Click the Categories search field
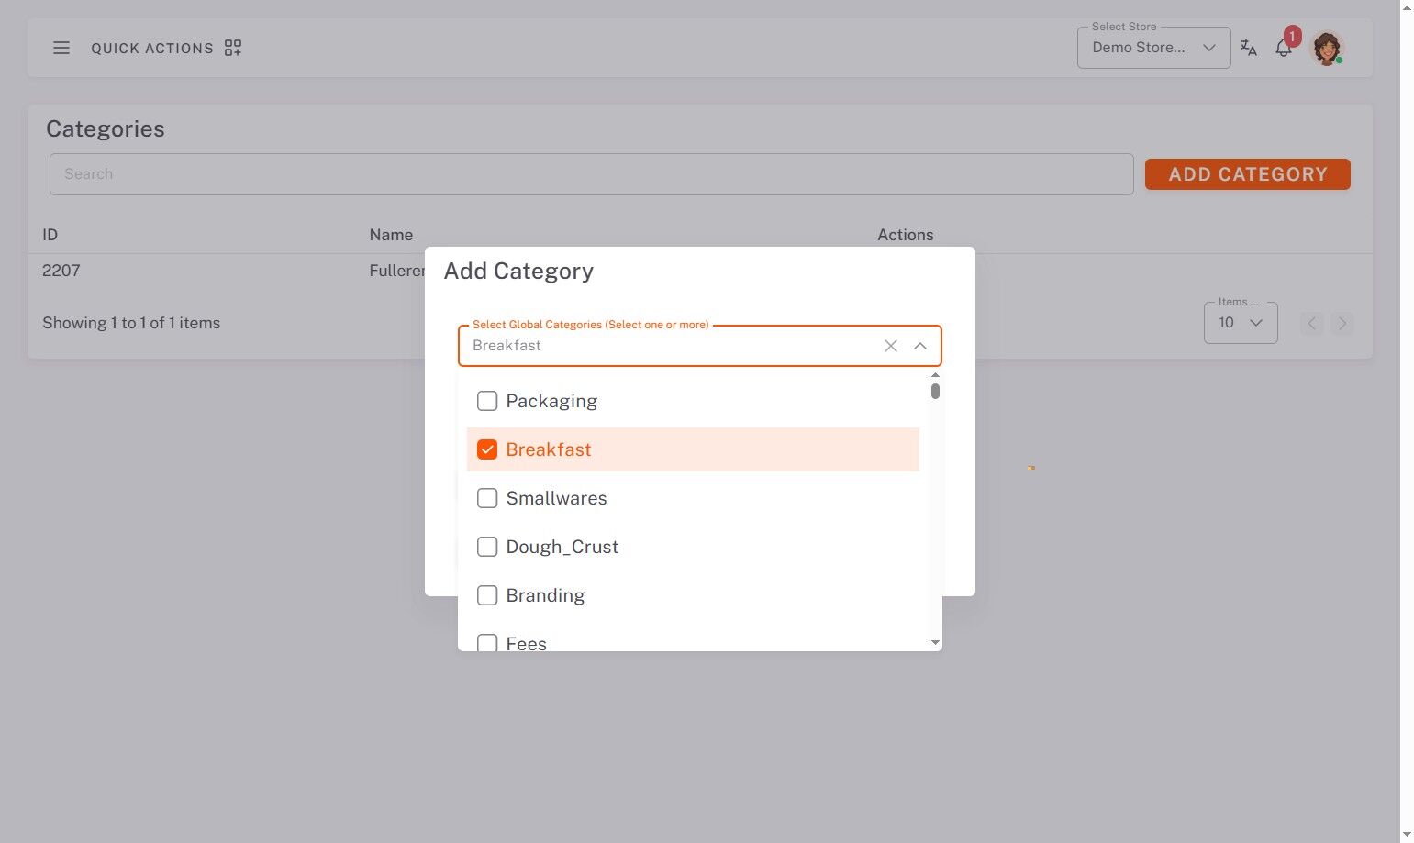Image resolution: width=1414 pixels, height=843 pixels. (591, 174)
